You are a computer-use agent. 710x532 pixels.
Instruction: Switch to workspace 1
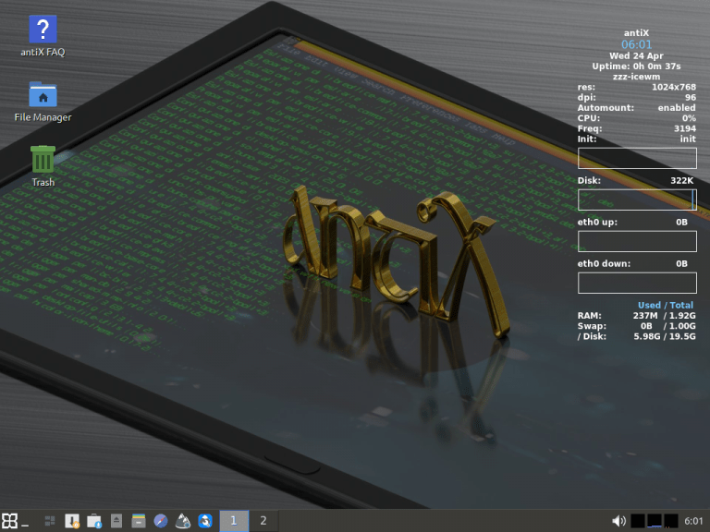234,521
